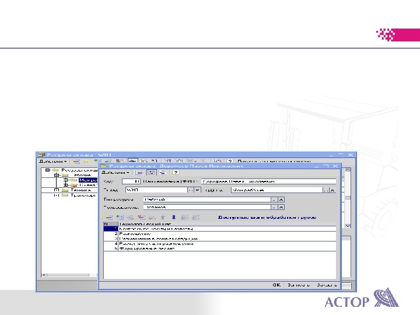Select row 4 Расчет мест для размещения
Screen dimensions: 420x315
coord(220,244)
